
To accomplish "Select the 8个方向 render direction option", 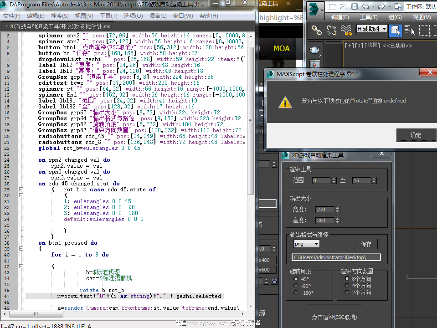I will click(x=347, y=279).
